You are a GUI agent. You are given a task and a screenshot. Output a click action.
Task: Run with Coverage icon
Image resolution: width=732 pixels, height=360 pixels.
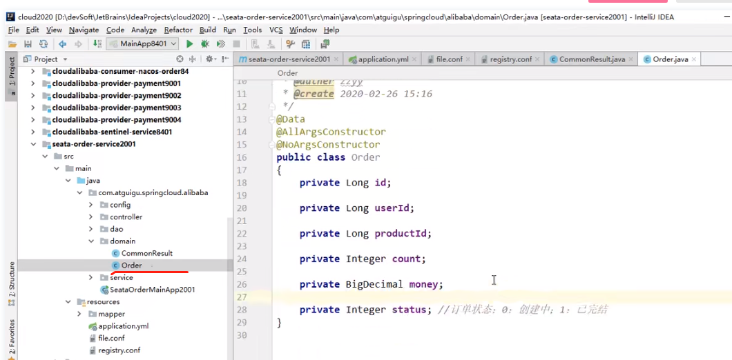click(220, 44)
